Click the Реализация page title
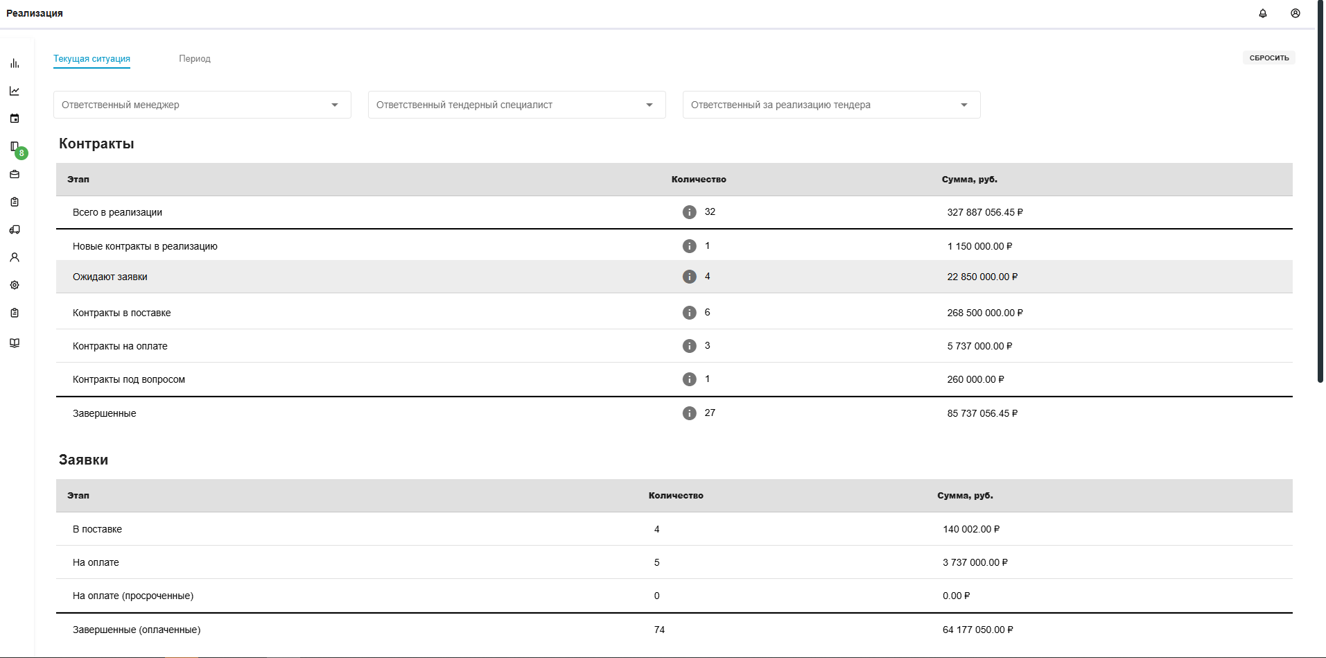 (35, 13)
